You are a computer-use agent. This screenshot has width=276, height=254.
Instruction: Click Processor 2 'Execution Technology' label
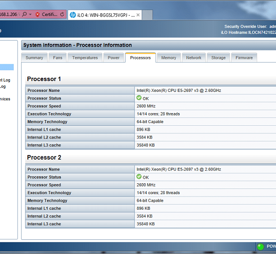(49, 193)
